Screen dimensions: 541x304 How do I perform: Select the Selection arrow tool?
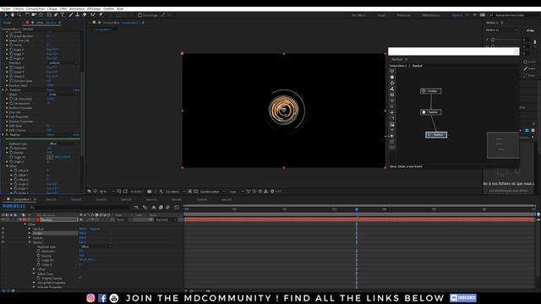pyautogui.click(x=6, y=15)
